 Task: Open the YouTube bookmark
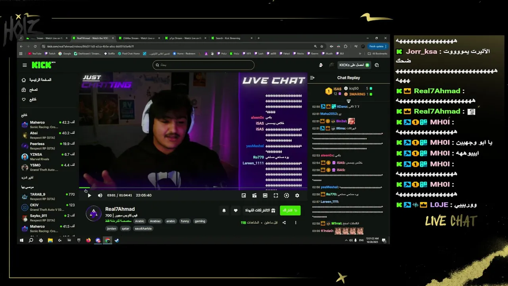(35, 54)
